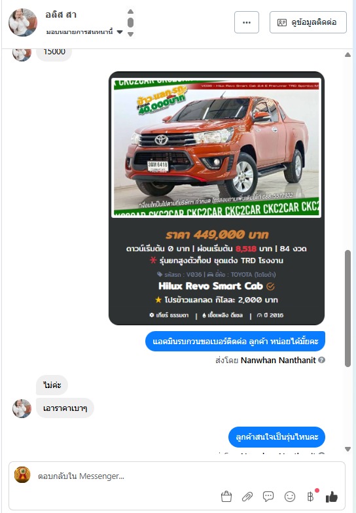
Task: Click the chat scrollbar up arrow
Action: tap(348, 55)
